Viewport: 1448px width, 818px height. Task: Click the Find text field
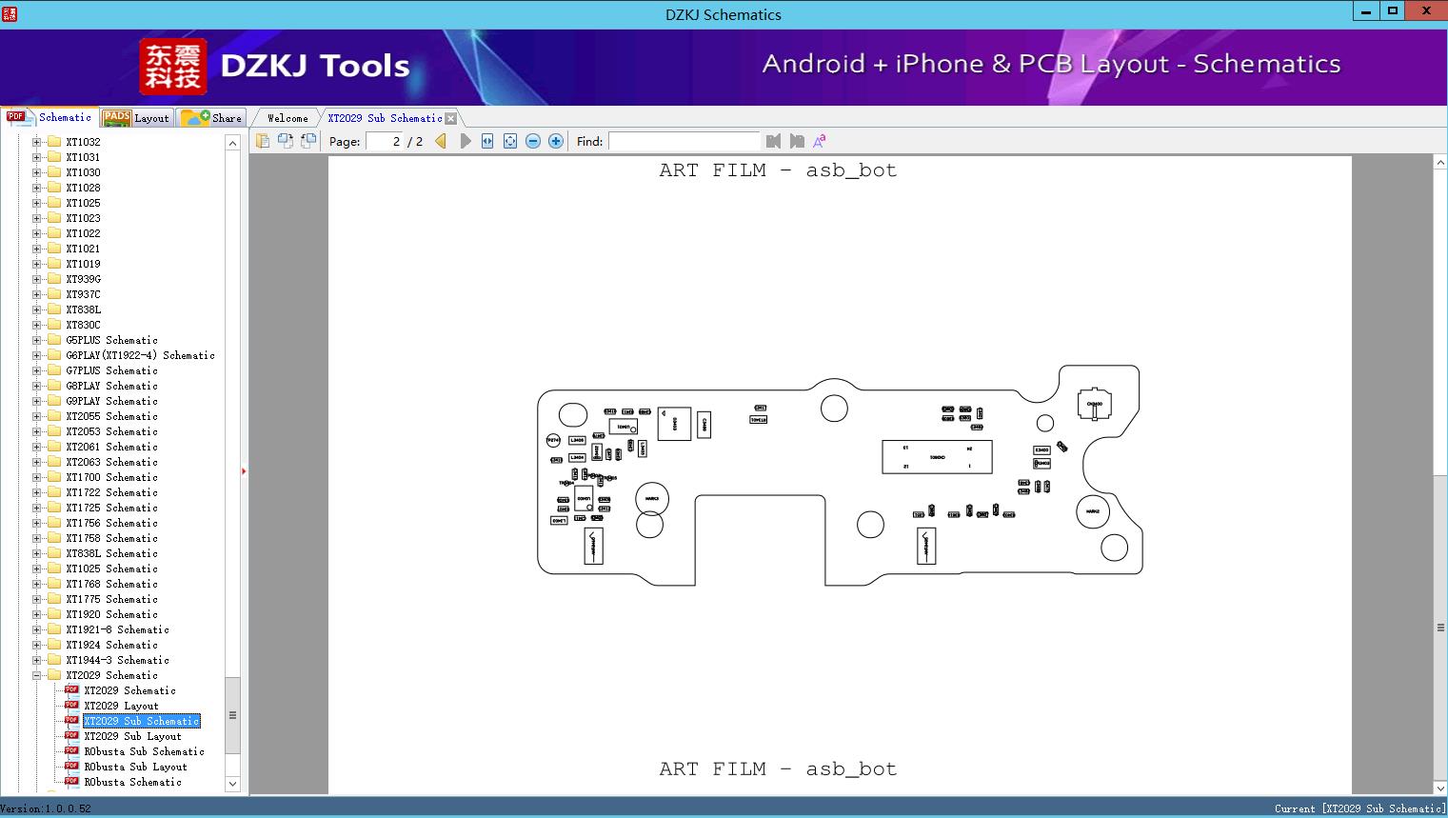point(684,141)
